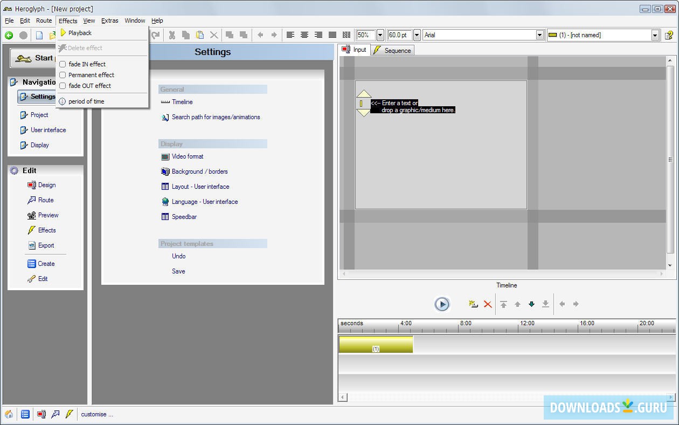Click the help icon at toolbar right end
679x425 pixels.
[669, 35]
